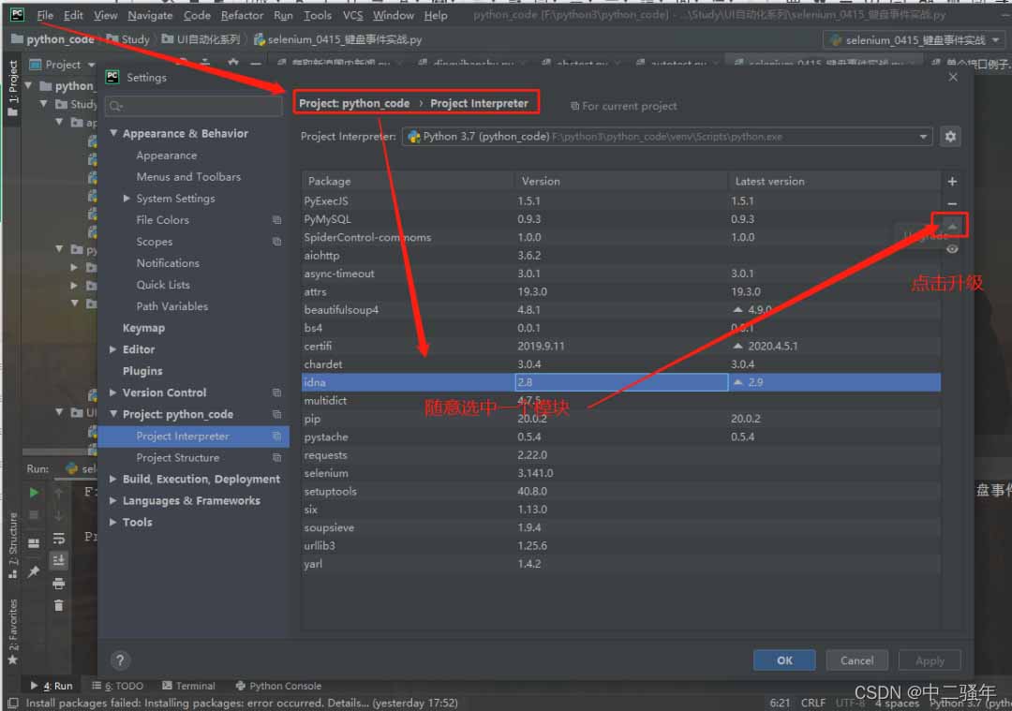This screenshot has height=711, width=1012.
Task: Collapse the Appearance & Behavior section
Action: pyautogui.click(x=113, y=134)
